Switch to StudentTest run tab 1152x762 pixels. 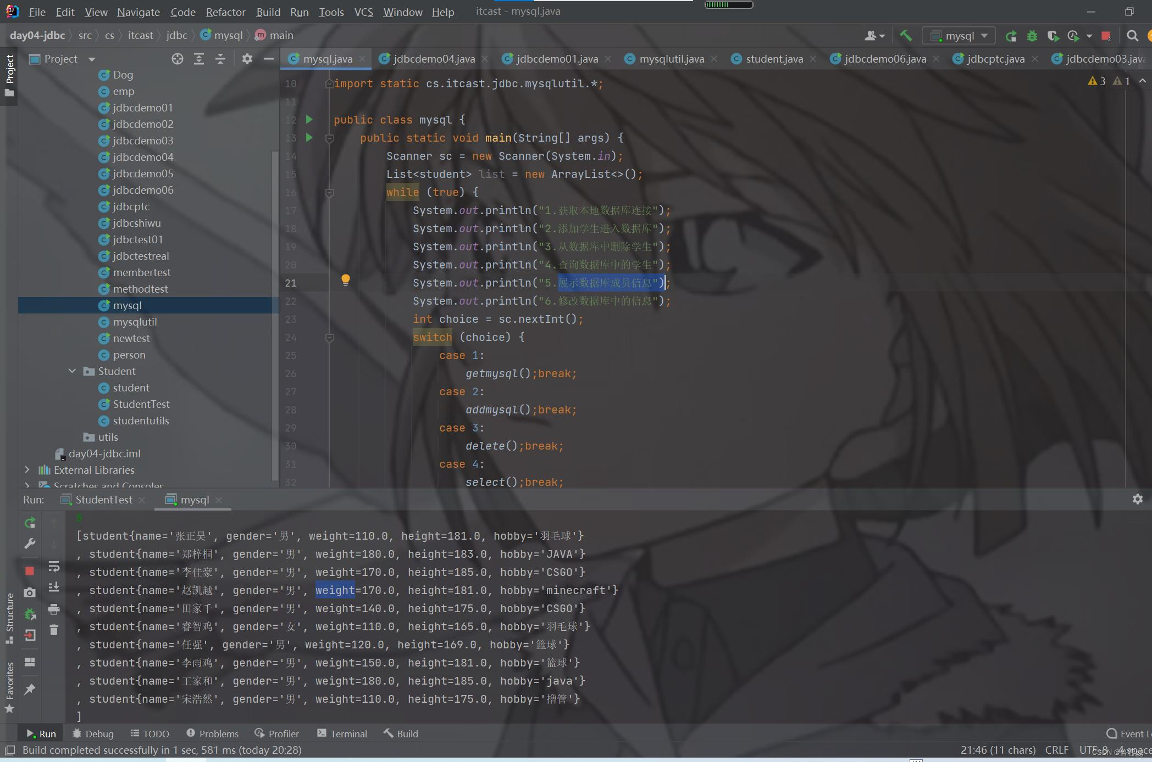click(x=103, y=500)
